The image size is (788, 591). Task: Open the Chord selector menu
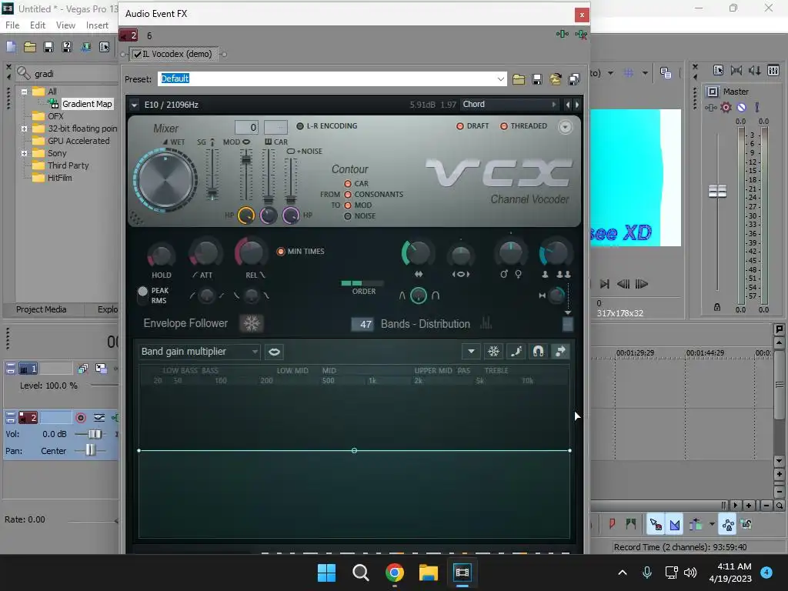(509, 105)
